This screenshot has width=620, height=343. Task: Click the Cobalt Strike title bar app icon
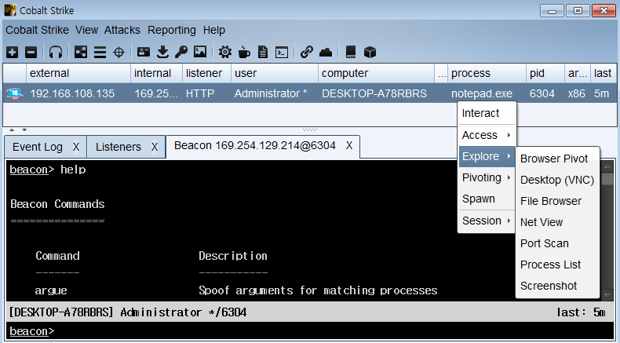point(10,10)
